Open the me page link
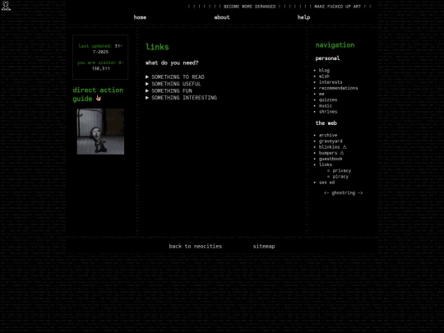The image size is (444, 333). 321,94
